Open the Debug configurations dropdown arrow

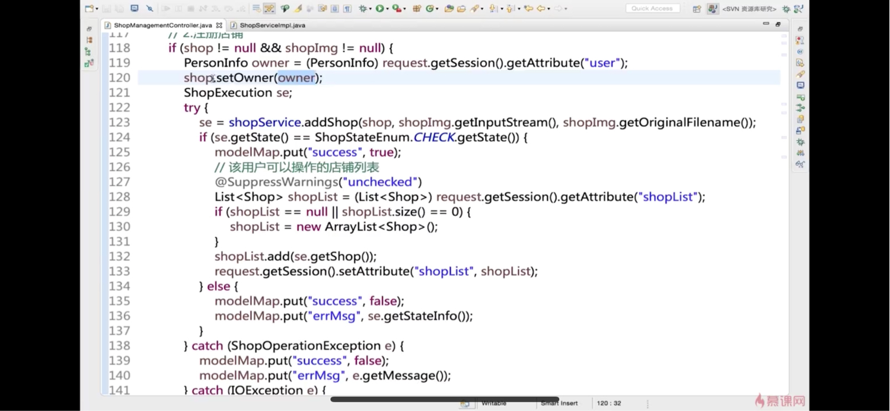coord(370,9)
